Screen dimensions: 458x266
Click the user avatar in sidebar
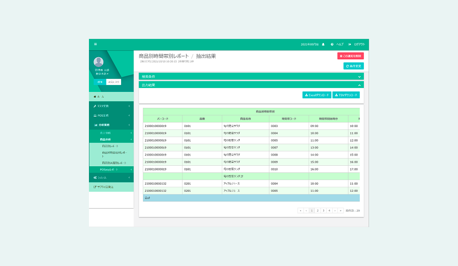tap(98, 62)
